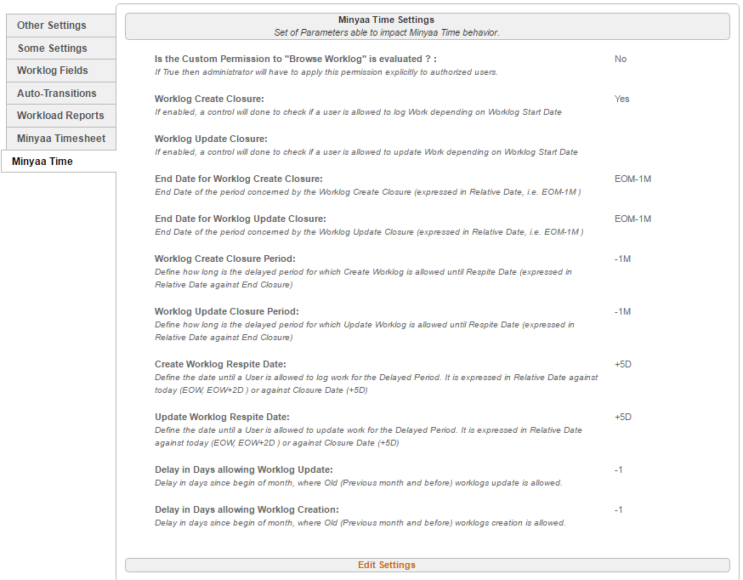Select the Minyaa Timesheet tab

61,139
